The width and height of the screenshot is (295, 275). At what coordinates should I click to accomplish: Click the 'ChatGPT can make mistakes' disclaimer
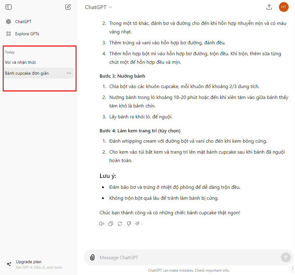(x=189, y=270)
